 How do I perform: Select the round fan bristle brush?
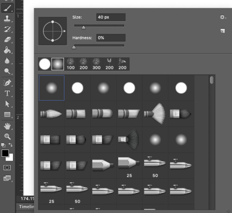pyautogui.click(x=155, y=114)
